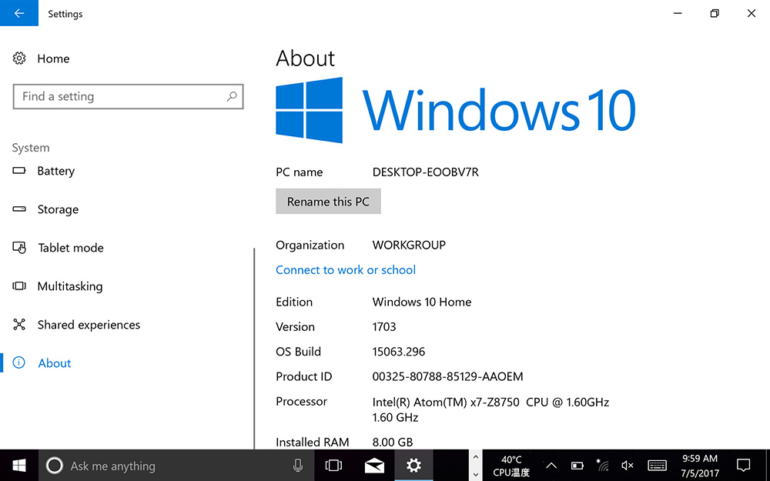
Task: Open the Windows Start menu
Action: click(x=19, y=466)
